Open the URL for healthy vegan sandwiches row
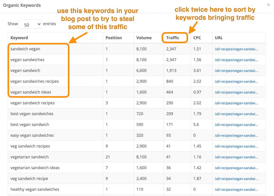The height and width of the screenshot is (196, 274). [237, 189]
